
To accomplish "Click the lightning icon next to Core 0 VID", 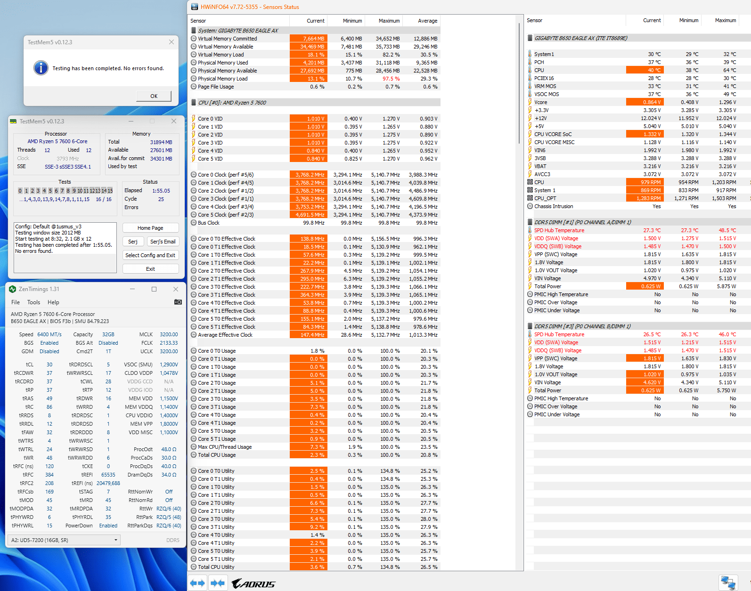I will [194, 119].
